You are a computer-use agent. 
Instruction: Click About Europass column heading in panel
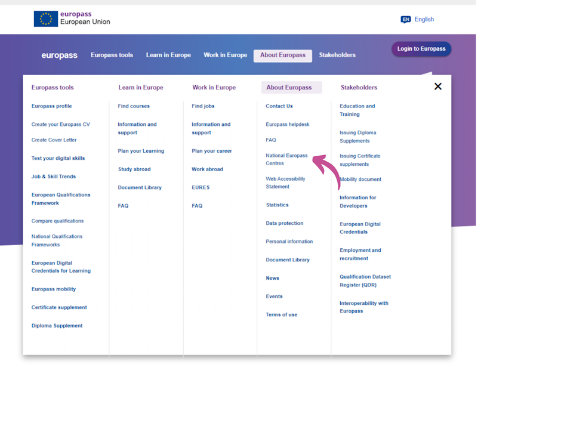point(289,88)
